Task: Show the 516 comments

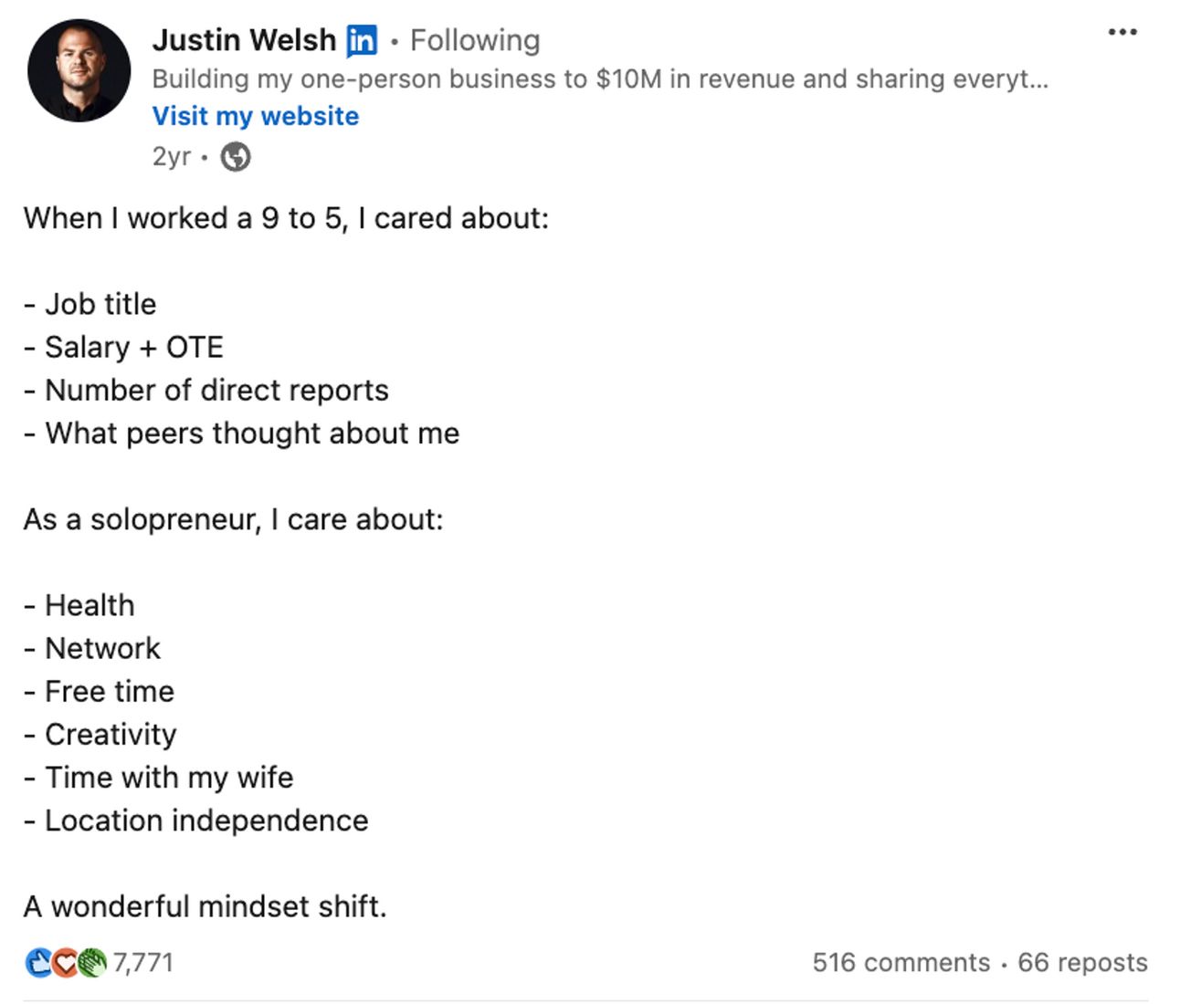Action: pos(901,962)
